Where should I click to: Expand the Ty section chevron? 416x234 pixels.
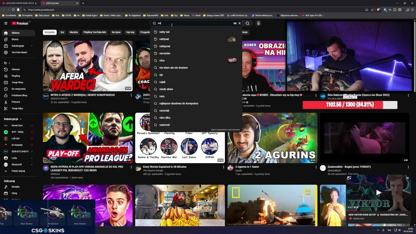coord(9,63)
